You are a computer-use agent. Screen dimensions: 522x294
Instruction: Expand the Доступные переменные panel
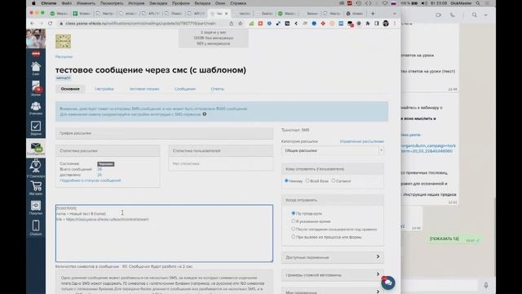tap(333, 257)
